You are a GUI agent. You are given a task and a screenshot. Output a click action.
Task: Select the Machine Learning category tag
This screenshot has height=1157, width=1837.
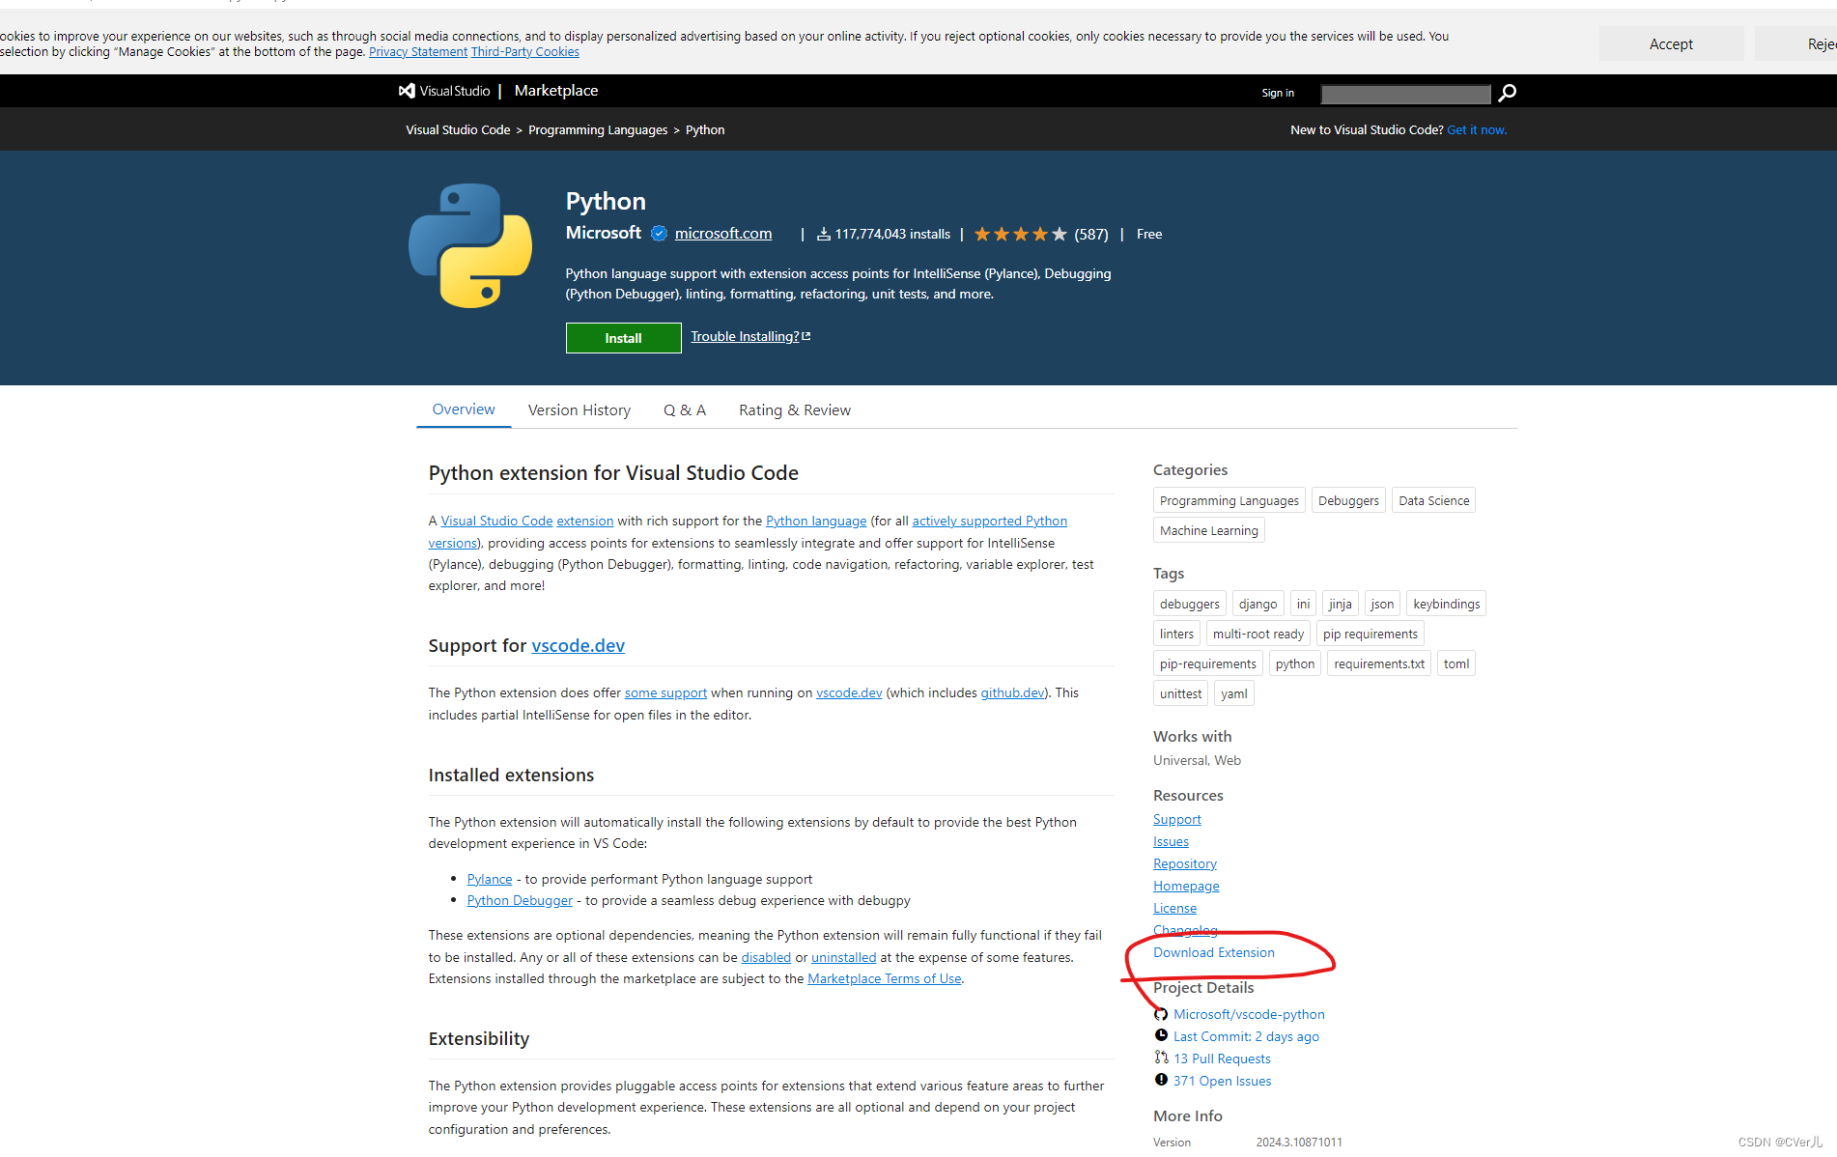coord(1209,530)
